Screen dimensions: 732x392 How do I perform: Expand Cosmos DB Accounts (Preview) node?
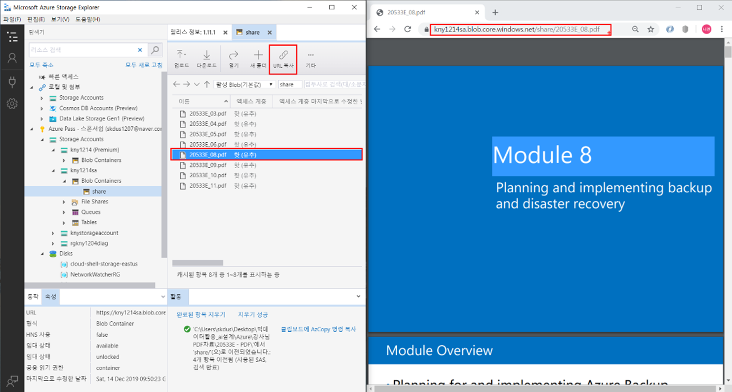point(41,108)
